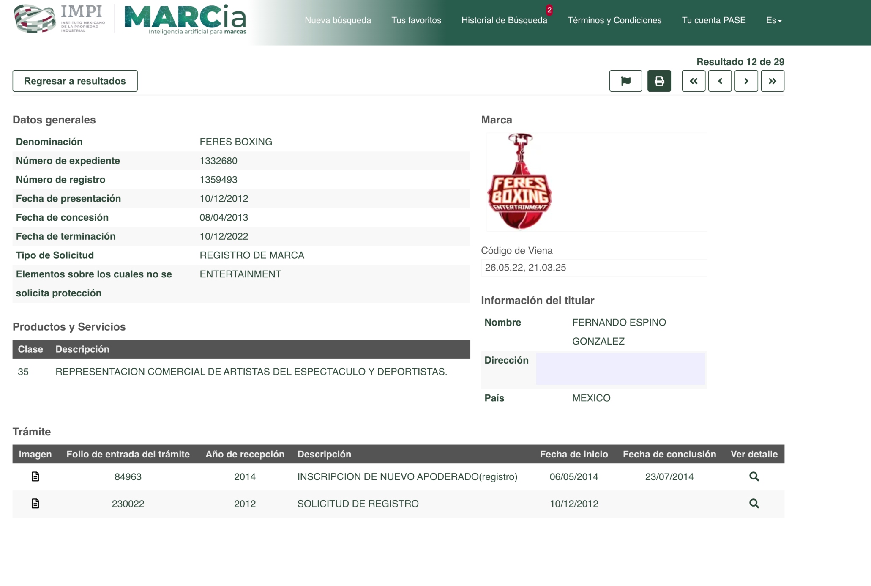Expand the Es language dropdown

pyautogui.click(x=773, y=20)
